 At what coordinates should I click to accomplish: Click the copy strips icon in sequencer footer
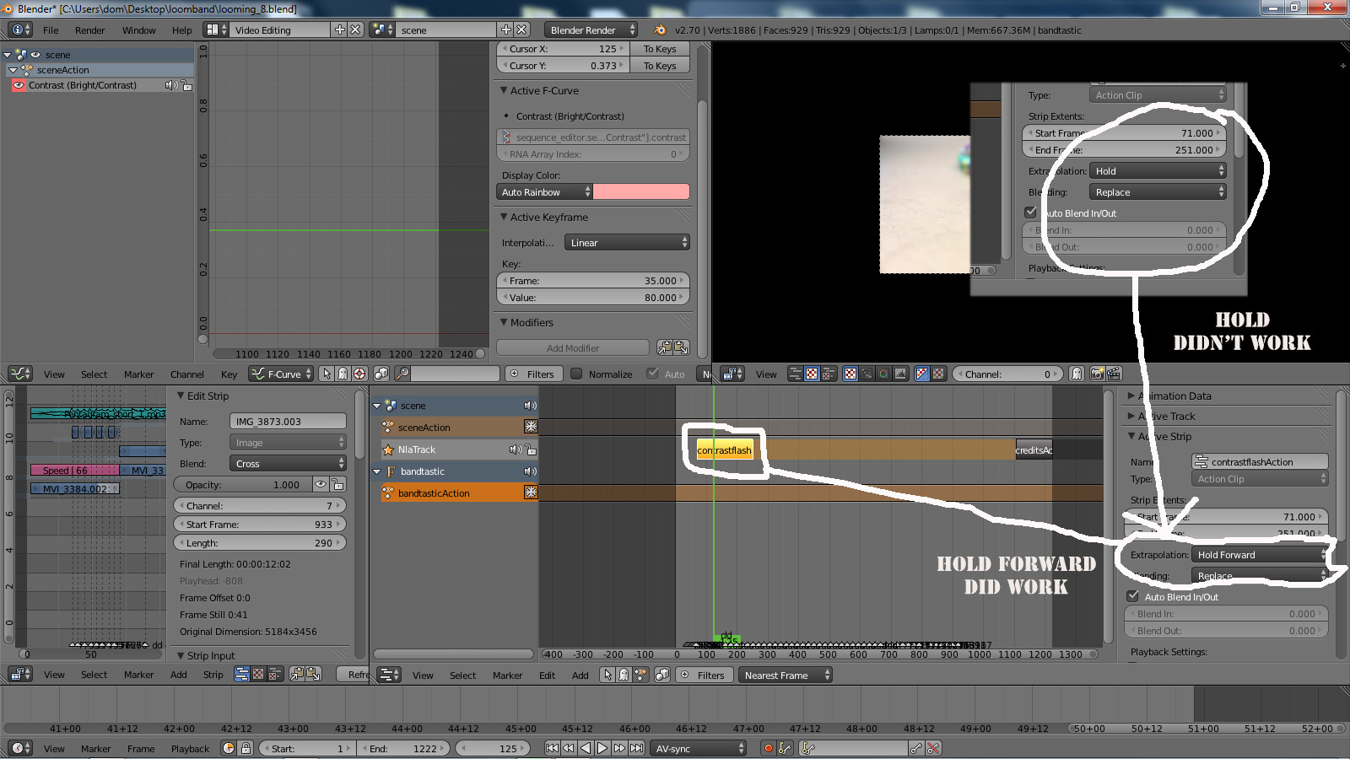click(x=297, y=674)
